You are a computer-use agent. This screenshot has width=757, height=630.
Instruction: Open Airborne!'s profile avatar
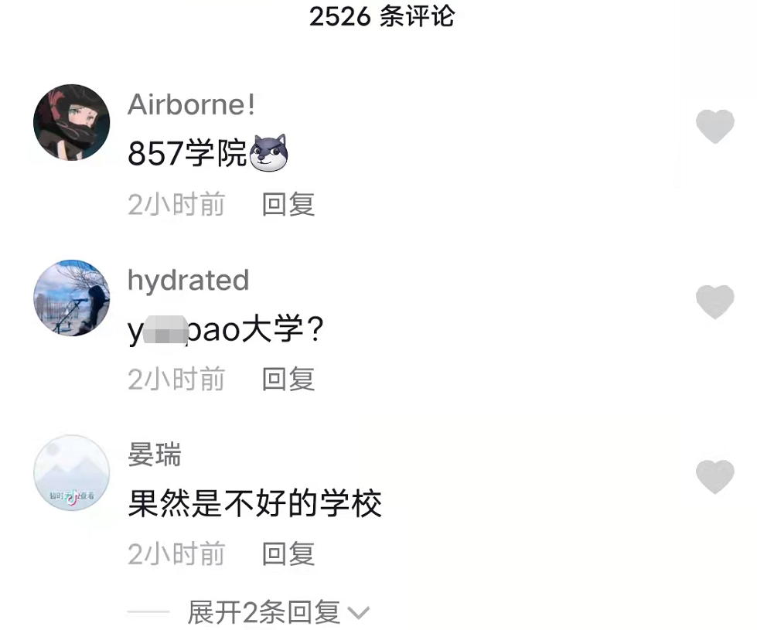[71, 122]
